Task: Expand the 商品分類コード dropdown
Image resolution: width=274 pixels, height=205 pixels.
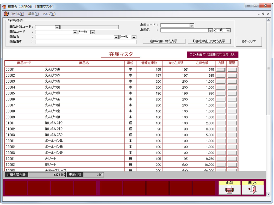Action: click(x=57, y=27)
